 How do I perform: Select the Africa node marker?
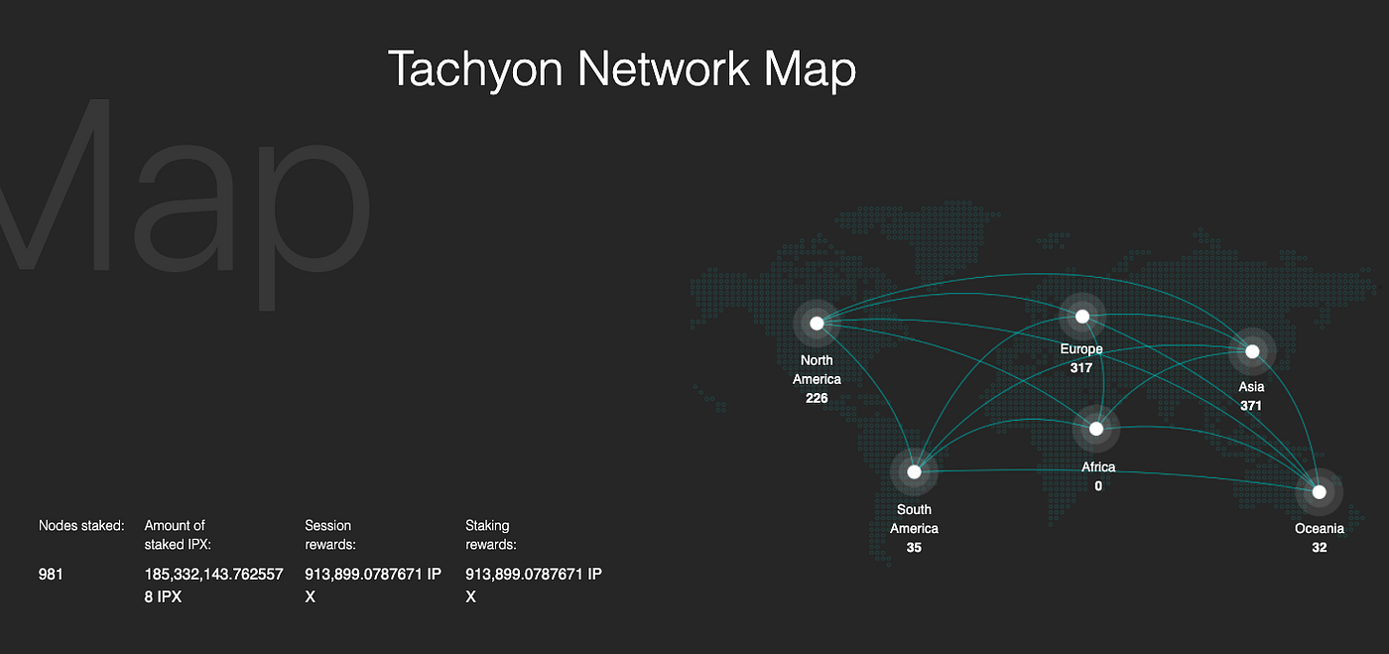[x=1096, y=429]
